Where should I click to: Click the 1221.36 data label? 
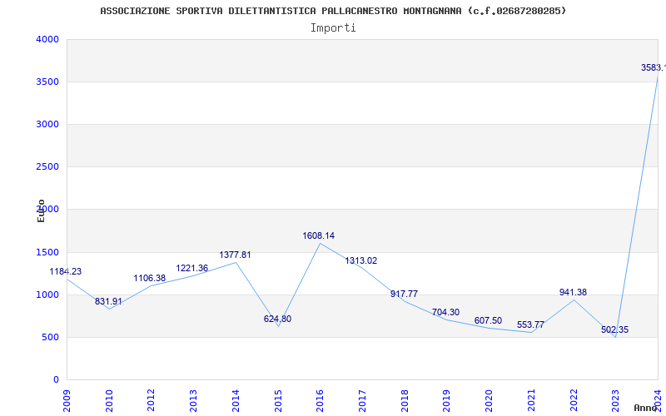click(x=192, y=268)
